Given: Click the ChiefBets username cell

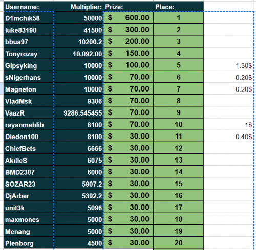Looking at the screenshot, I should tap(29, 148).
